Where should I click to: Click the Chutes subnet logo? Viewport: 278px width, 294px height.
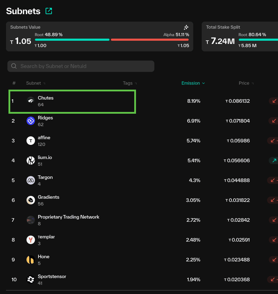[x=31, y=101]
